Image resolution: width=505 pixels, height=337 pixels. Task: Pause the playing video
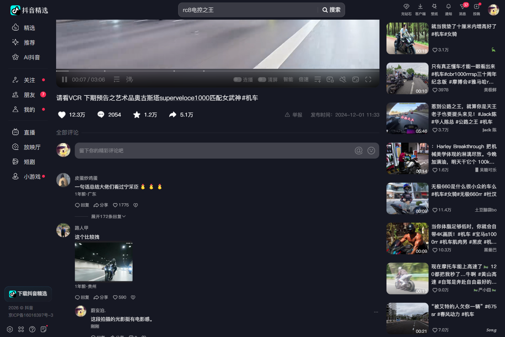click(x=65, y=80)
